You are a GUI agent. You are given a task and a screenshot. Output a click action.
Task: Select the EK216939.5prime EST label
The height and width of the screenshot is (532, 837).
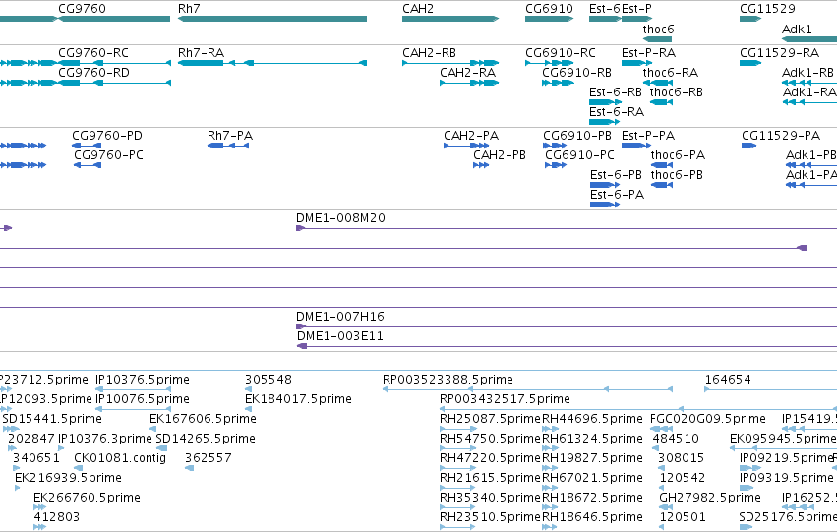click(68, 478)
